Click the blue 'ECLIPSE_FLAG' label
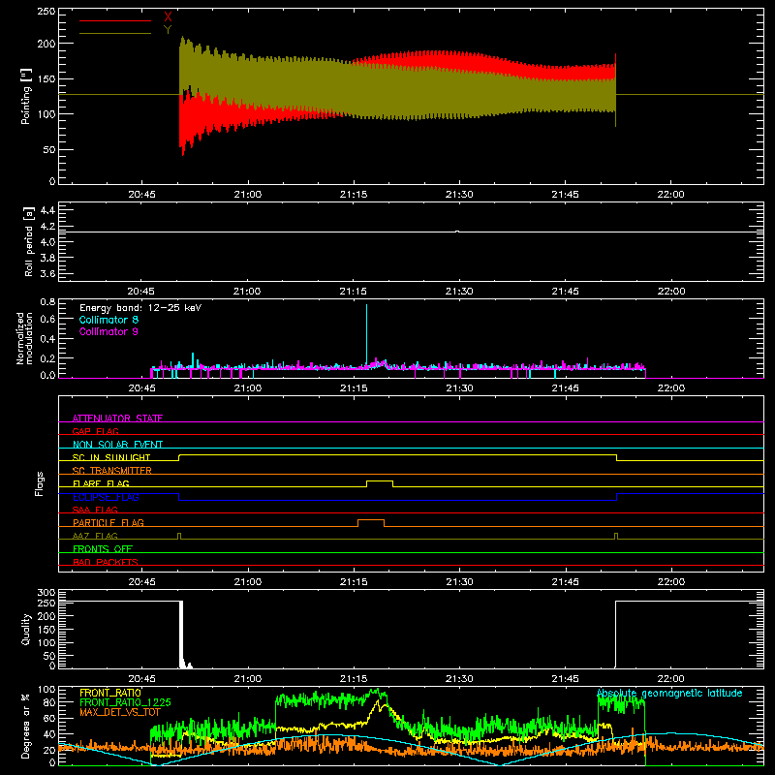The height and width of the screenshot is (775, 775). 106,497
